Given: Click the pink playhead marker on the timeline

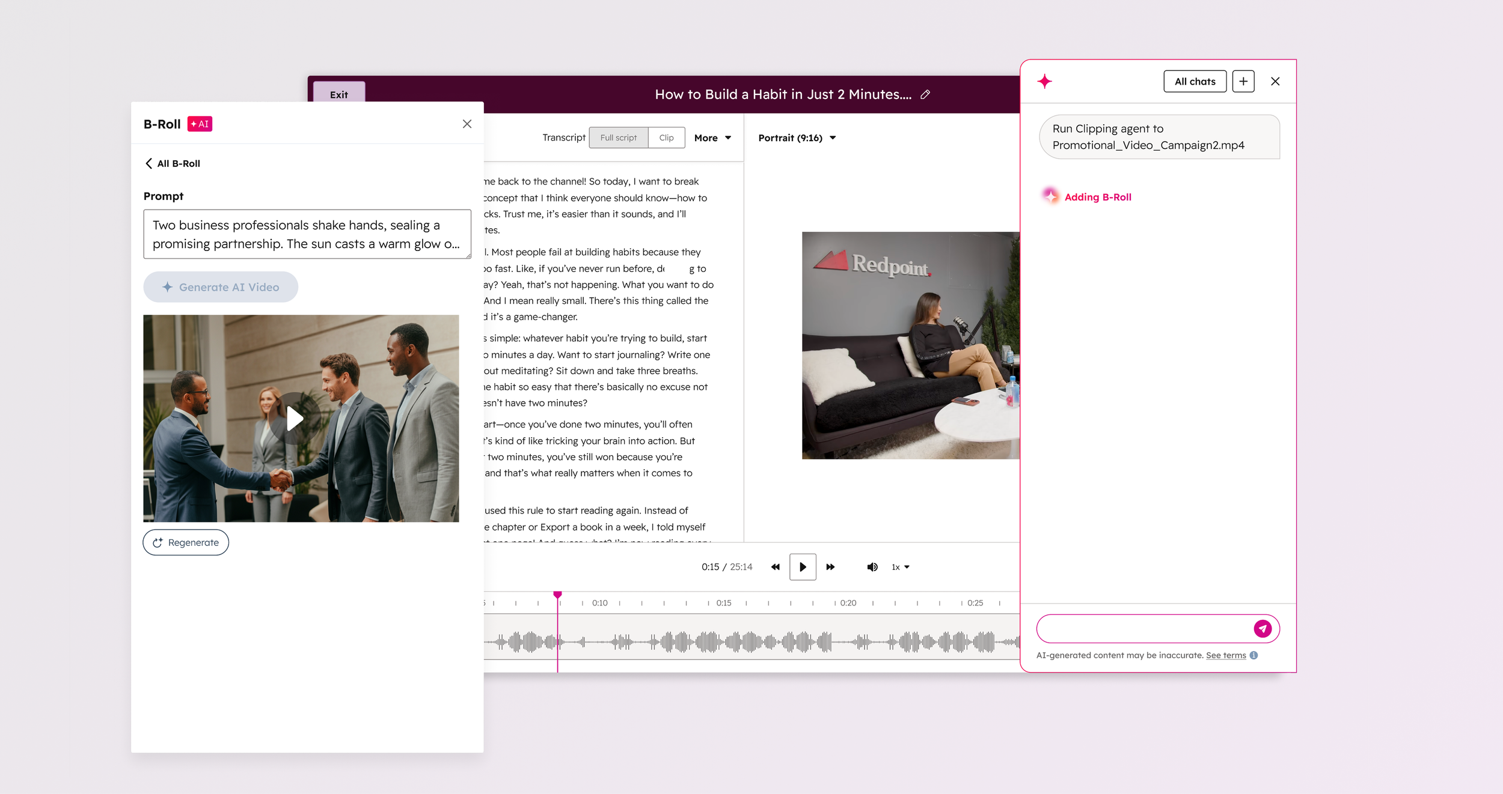Looking at the screenshot, I should [557, 594].
